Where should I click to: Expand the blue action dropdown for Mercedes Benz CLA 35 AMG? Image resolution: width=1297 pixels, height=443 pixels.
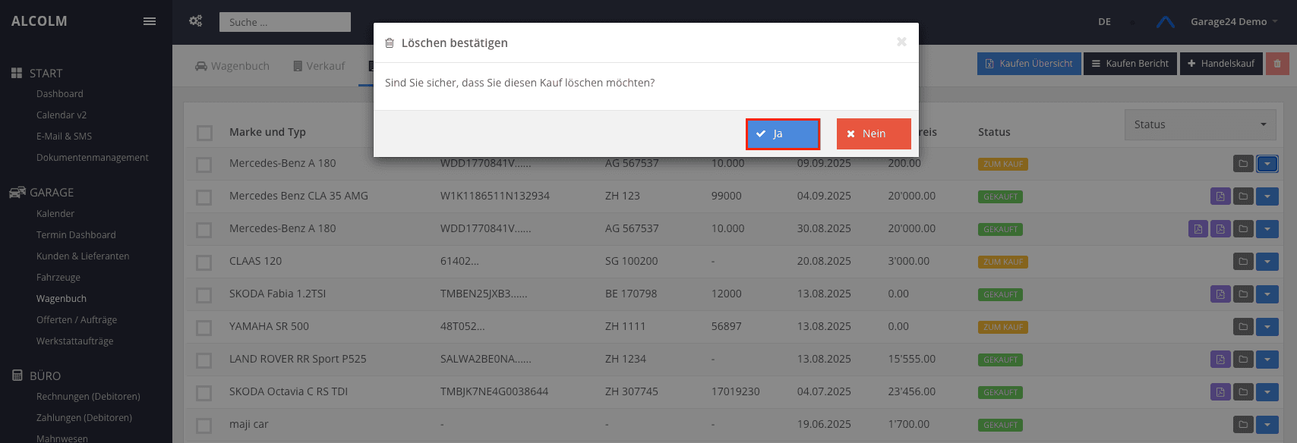pos(1267,196)
